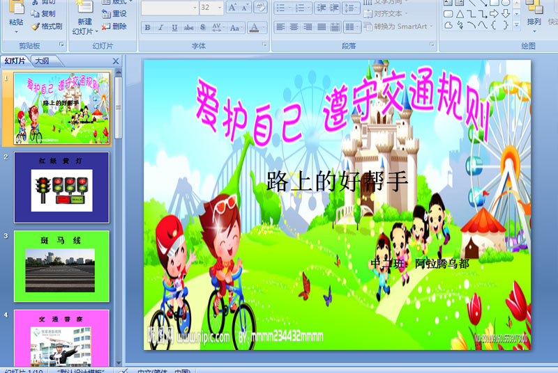Decrease font size with shrink font icon
This screenshot has height=373, width=558.
[x=244, y=8]
